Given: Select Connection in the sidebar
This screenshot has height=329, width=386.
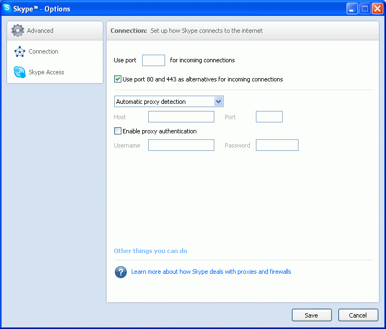Looking at the screenshot, I should pos(44,51).
